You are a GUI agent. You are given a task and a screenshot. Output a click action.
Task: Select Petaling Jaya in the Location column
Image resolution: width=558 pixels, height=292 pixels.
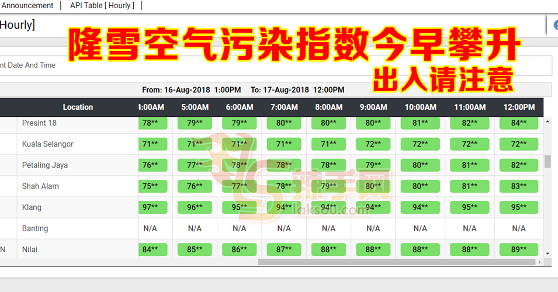pyautogui.click(x=45, y=165)
